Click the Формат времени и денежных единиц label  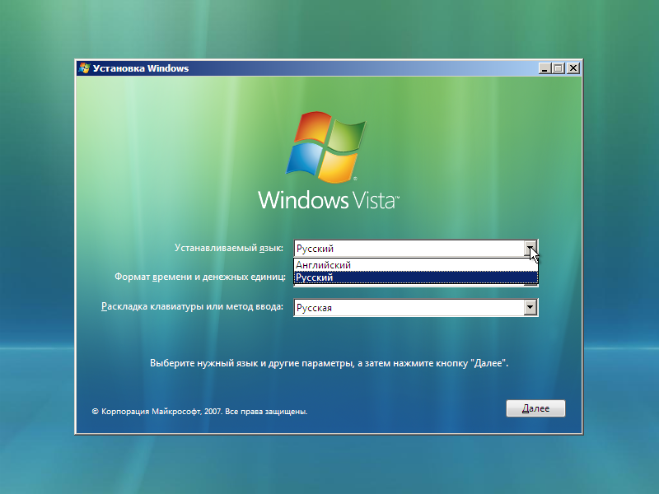coord(200,277)
